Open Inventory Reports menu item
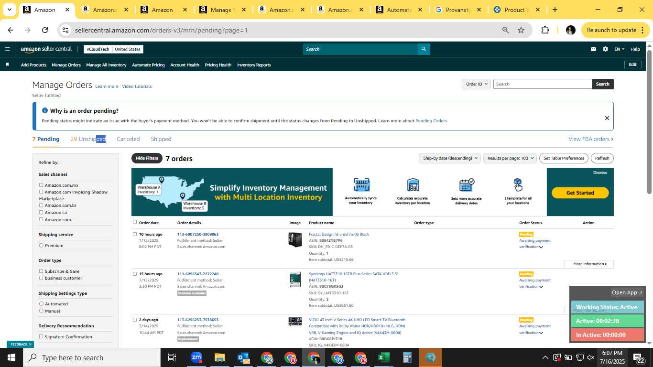 pyautogui.click(x=254, y=65)
